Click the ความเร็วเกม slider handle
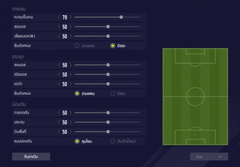Viewport: 240px width, 167px height. click(x=121, y=17)
